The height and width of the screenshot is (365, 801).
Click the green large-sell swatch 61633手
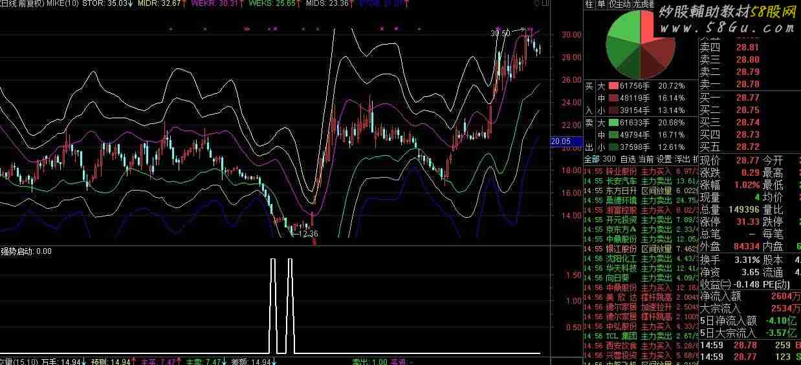(x=613, y=122)
